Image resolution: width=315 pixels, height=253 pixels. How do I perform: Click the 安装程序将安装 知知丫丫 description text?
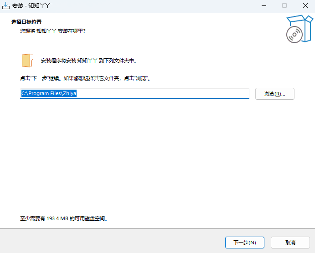point(89,61)
